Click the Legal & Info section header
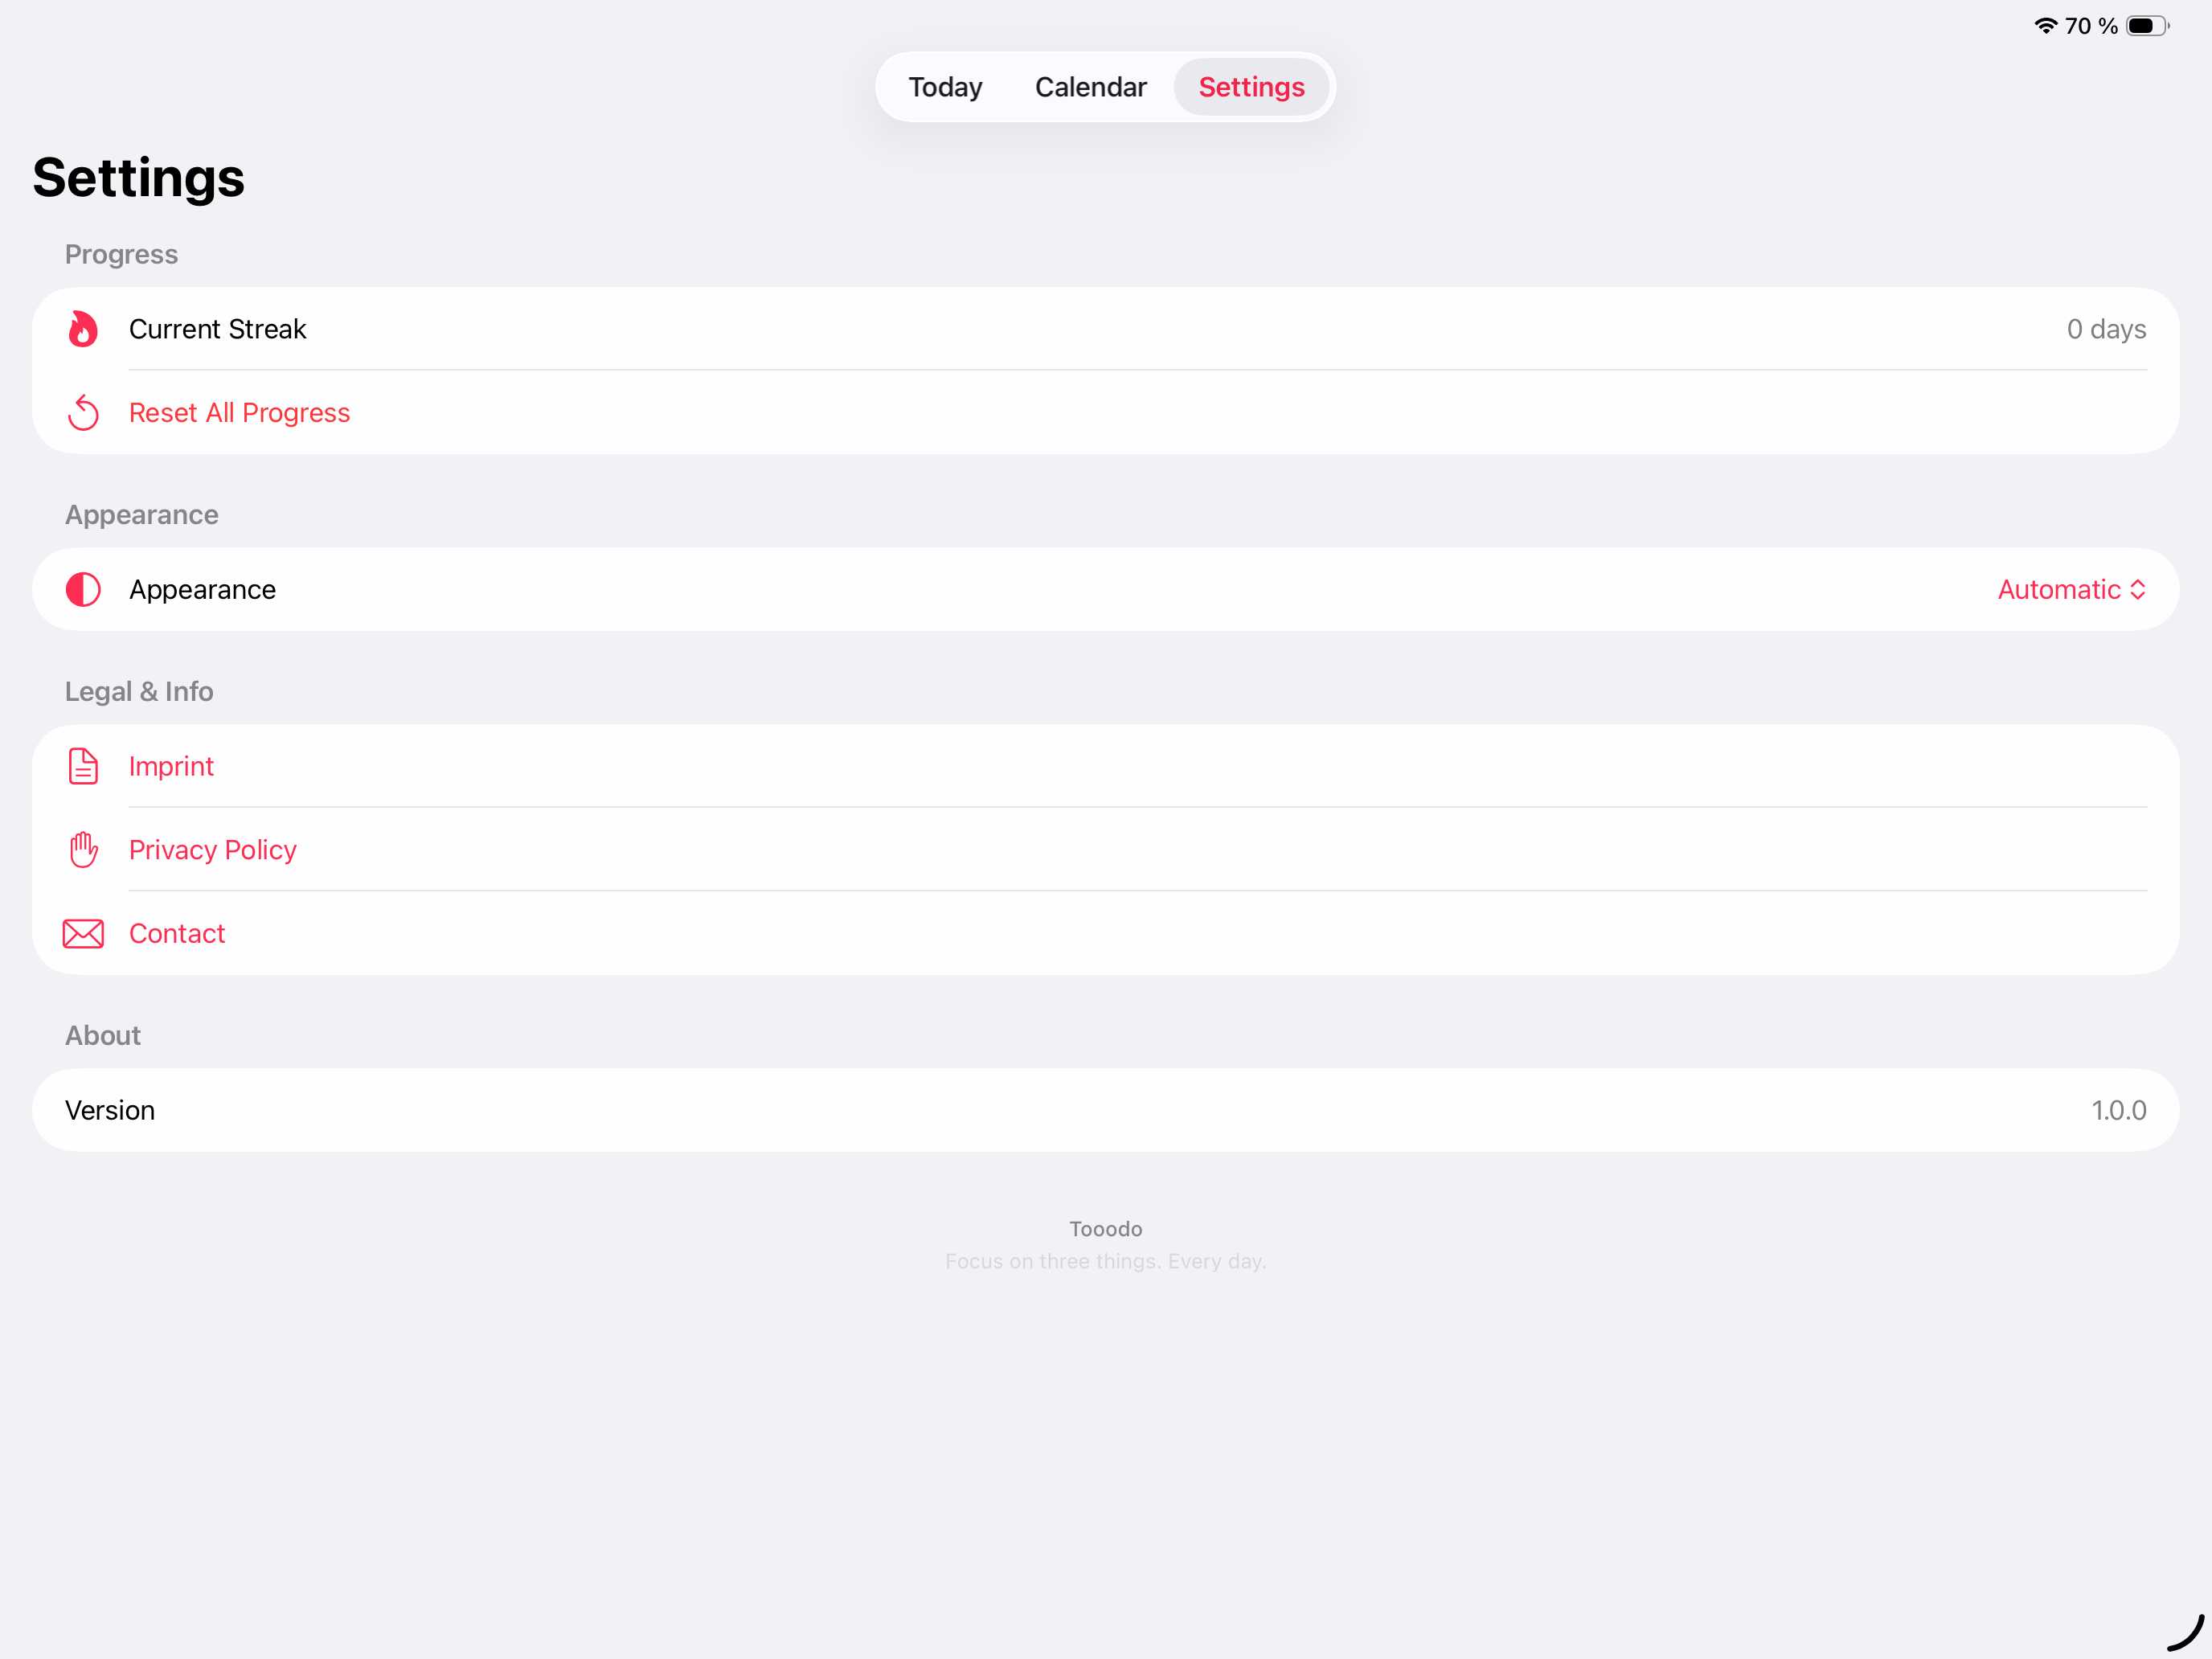This screenshot has width=2212, height=1659. [139, 691]
